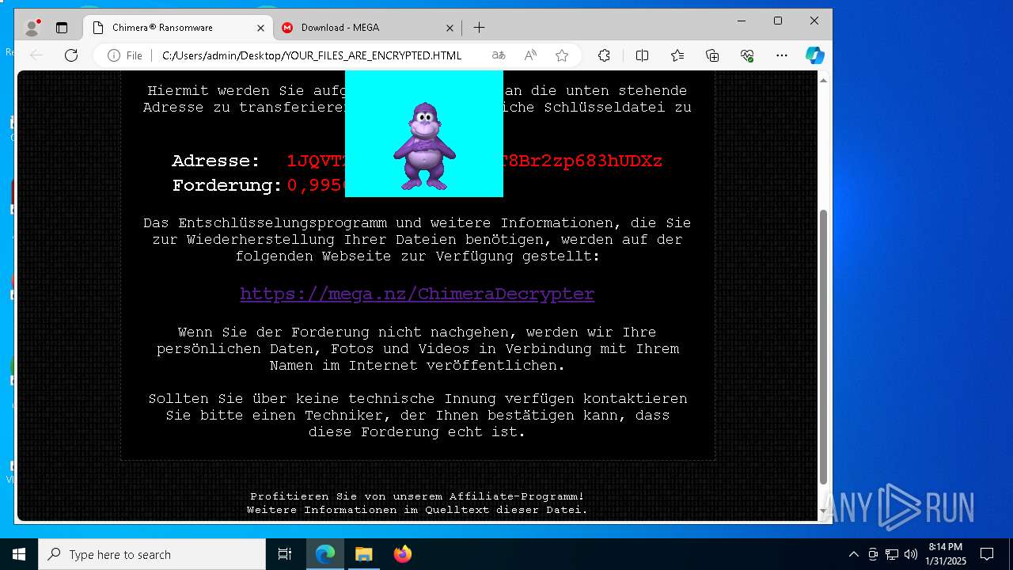Maximize the Edge window

(778, 21)
